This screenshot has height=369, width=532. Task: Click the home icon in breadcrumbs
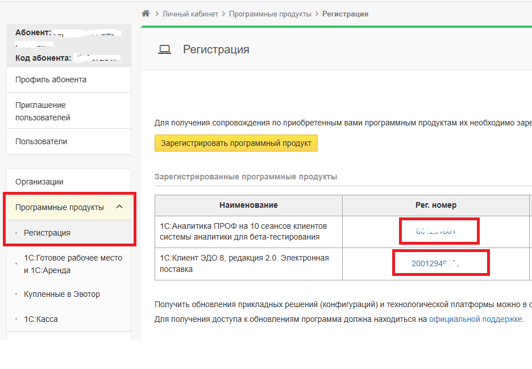coord(146,14)
